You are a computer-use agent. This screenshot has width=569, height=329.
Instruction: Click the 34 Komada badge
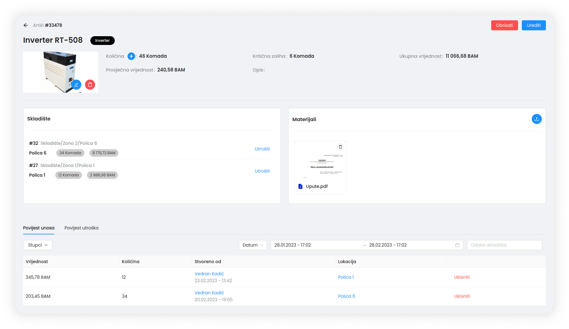coord(70,153)
